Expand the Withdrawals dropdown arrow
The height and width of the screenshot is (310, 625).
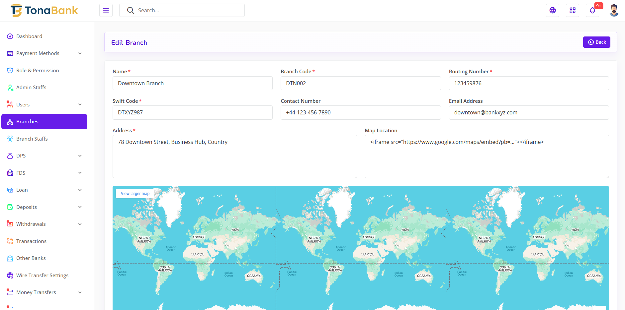[80, 224]
